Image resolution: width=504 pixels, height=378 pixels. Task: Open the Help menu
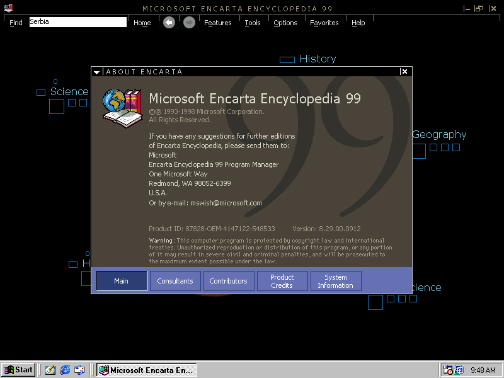(x=358, y=23)
